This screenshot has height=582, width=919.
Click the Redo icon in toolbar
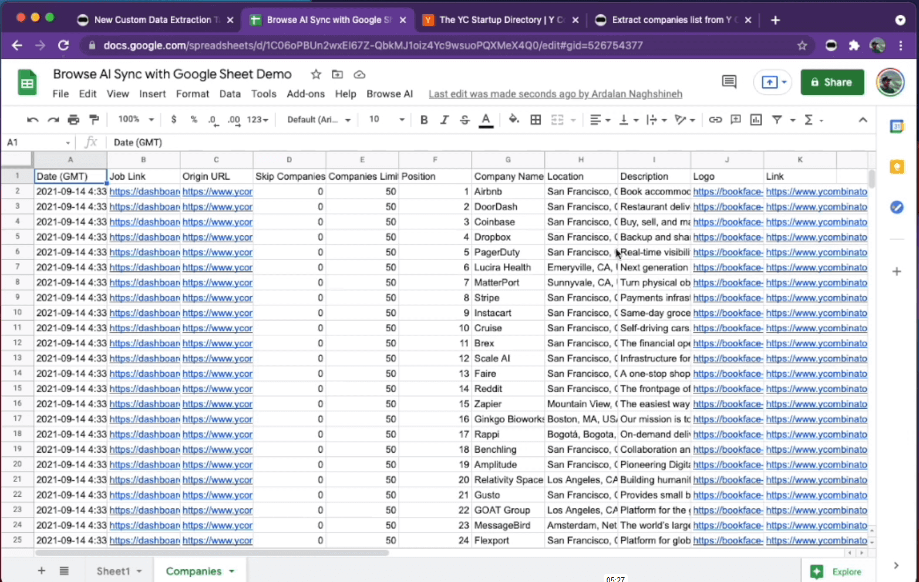point(53,120)
